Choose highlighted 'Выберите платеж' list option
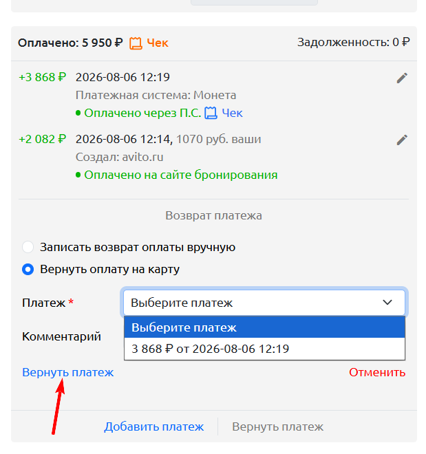This screenshot has width=426, height=454. tap(264, 327)
